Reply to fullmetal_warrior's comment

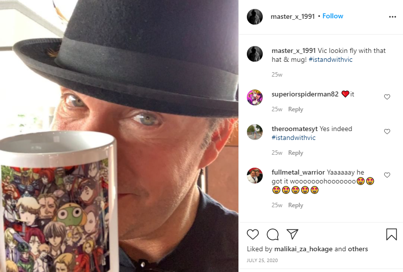point(295,205)
